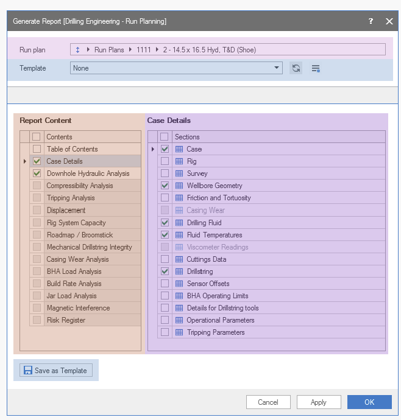401x420 pixels.
Task: Click the Sections column header
Action: click(279, 137)
